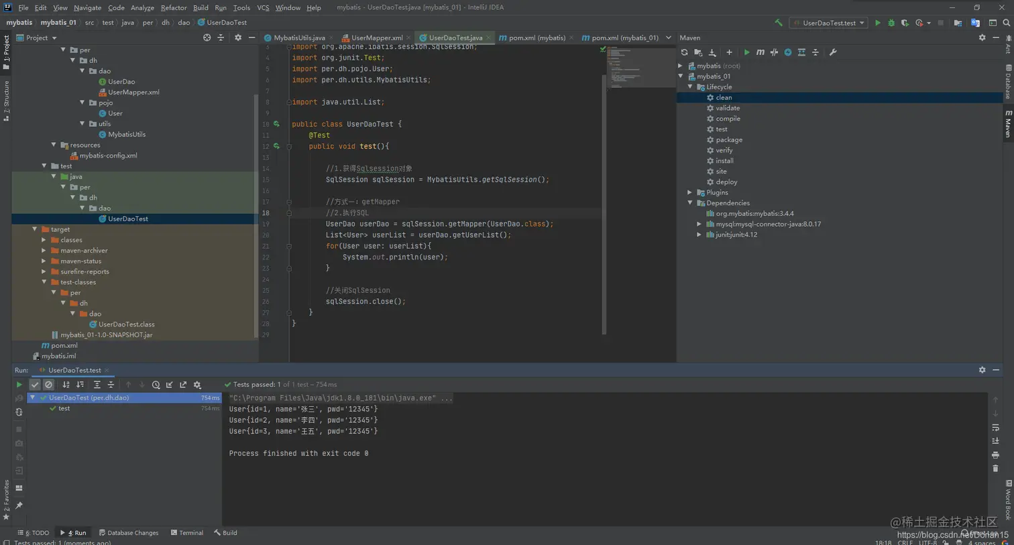Click the Maven Settings wrench icon
1014x545 pixels.
coord(833,52)
